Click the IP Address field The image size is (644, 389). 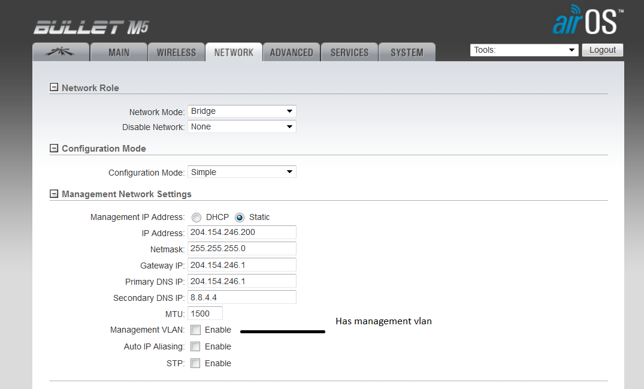242,232
